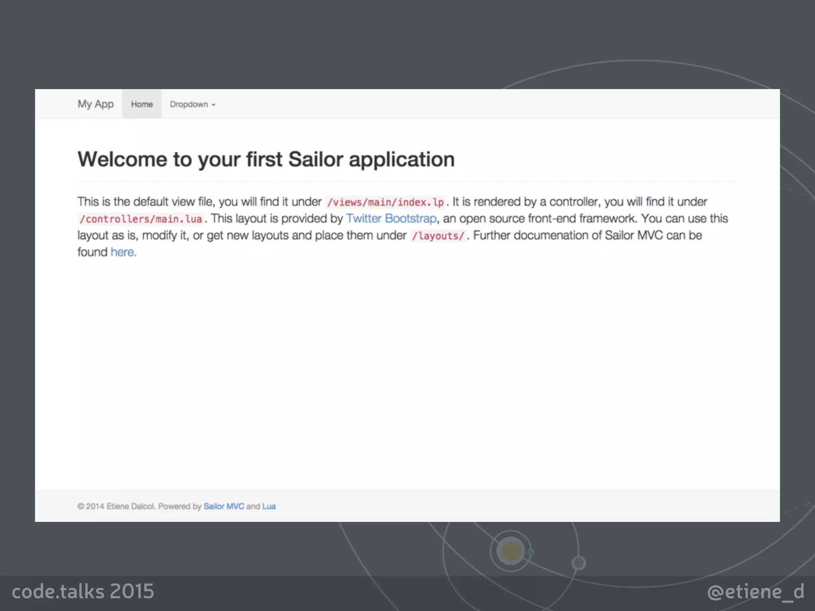The image size is (815, 611).
Task: Open the Lua footer link
Action: click(x=269, y=506)
